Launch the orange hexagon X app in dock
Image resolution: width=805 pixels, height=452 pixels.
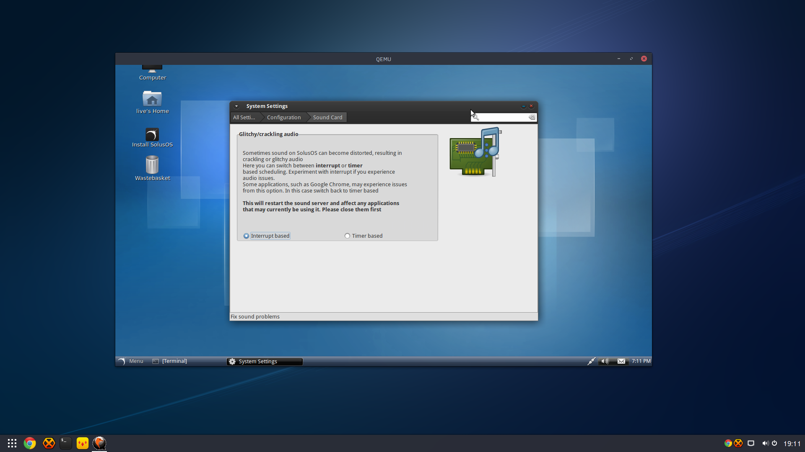(x=49, y=443)
